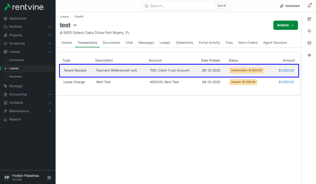Viewport: 316px width, 184px height.
Task: Click the eye icon in right rail
Action: (x=309, y=55)
